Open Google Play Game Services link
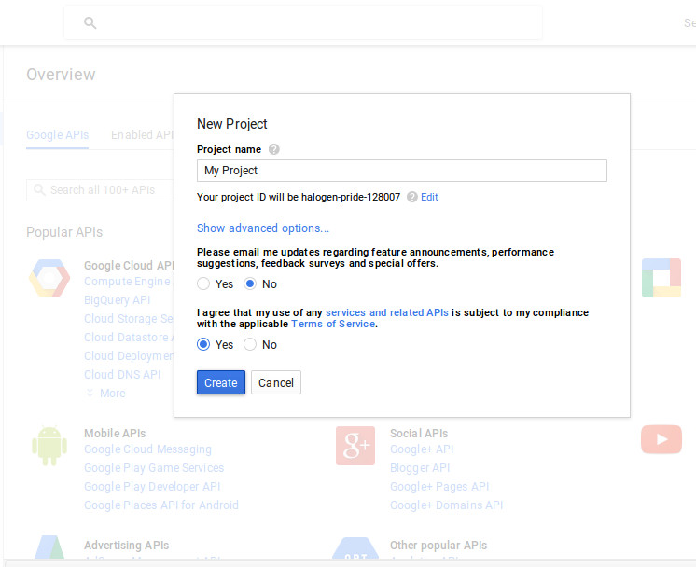This screenshot has height=567, width=696. pos(154,468)
